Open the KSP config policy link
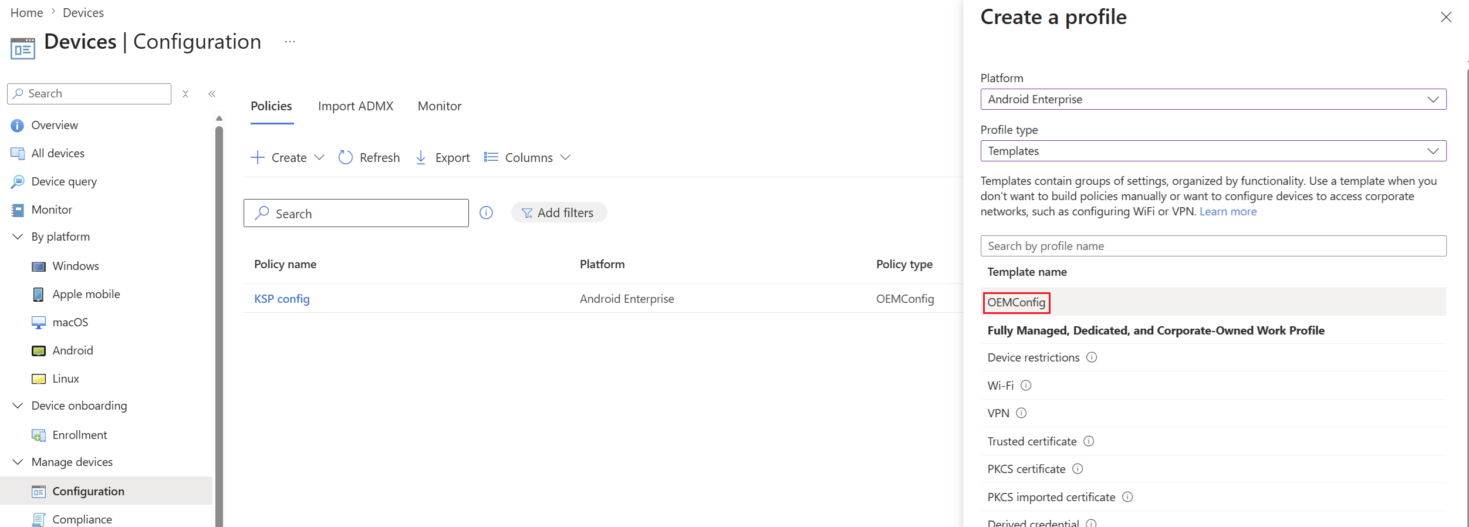 point(282,299)
